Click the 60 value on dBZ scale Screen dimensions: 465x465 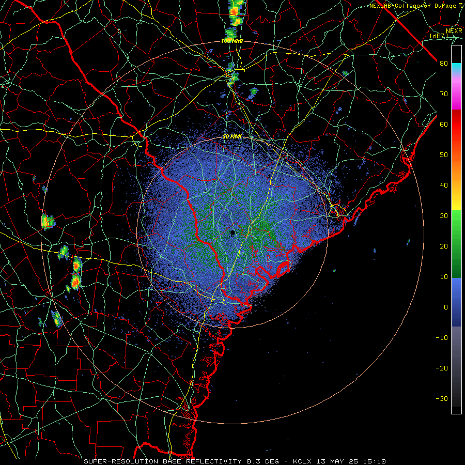coord(444,124)
